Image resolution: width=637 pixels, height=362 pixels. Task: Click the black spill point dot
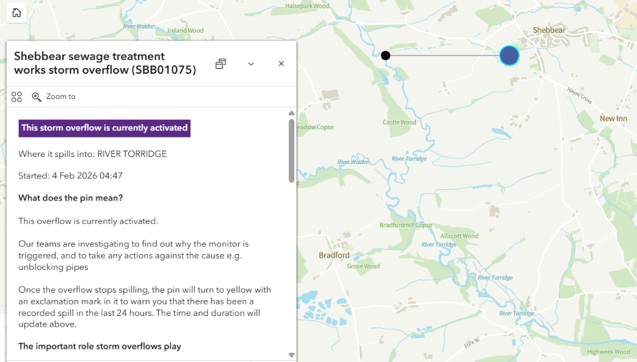tap(386, 55)
